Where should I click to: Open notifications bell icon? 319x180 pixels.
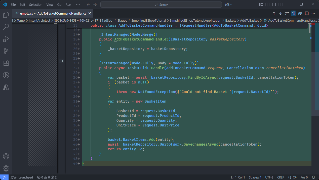click(313, 177)
